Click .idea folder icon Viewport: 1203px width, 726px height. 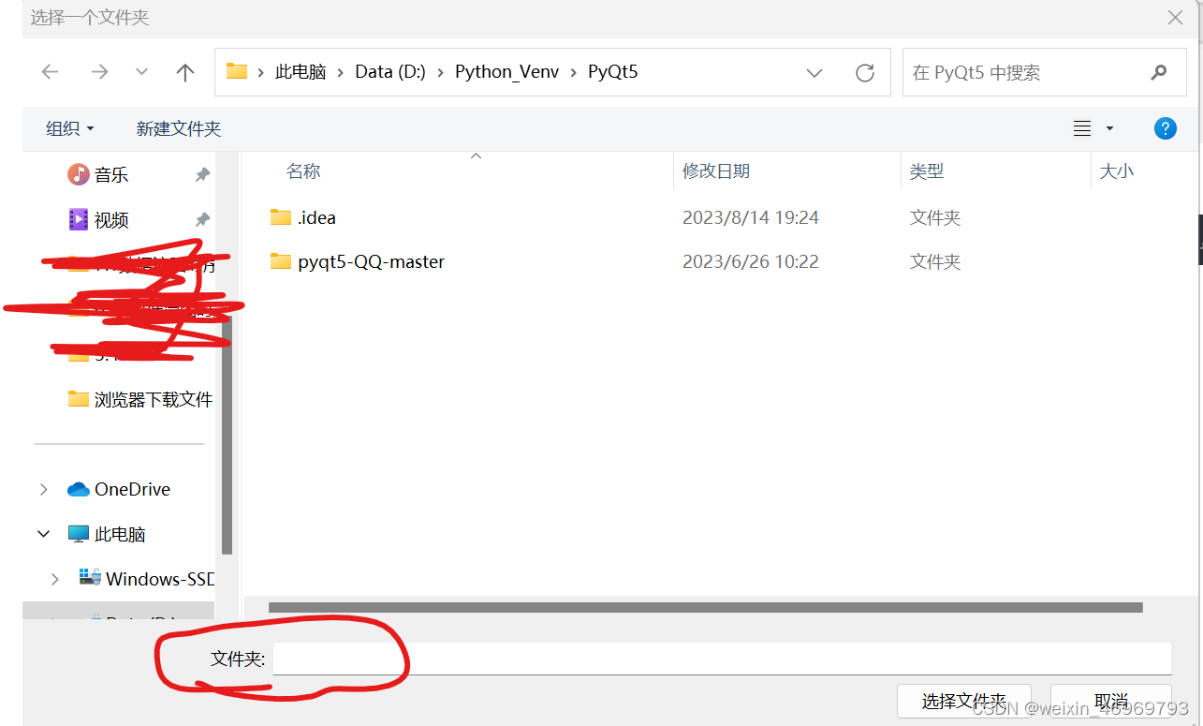[281, 217]
